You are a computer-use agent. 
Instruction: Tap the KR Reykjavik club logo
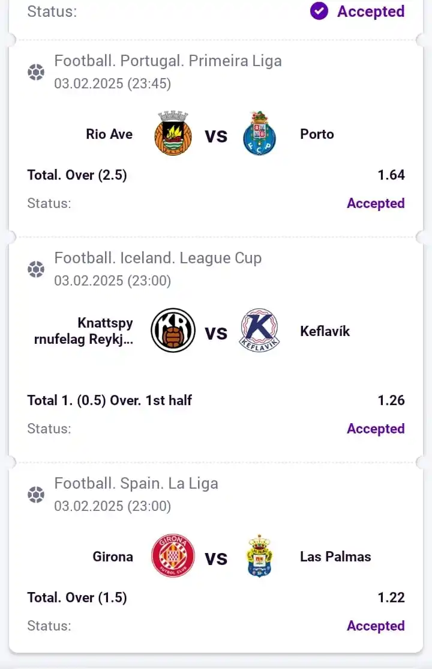tap(173, 330)
